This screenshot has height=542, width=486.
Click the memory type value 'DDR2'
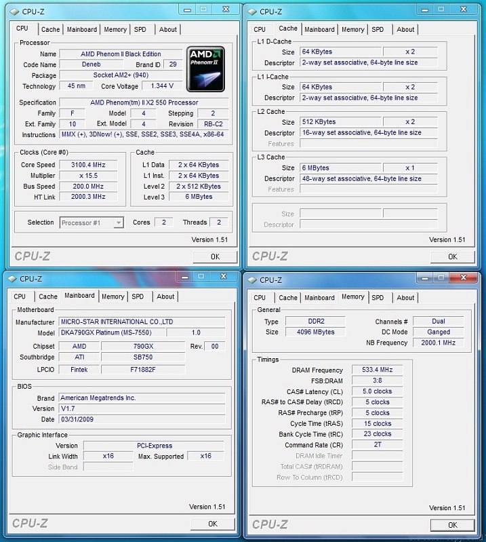pyautogui.click(x=316, y=321)
